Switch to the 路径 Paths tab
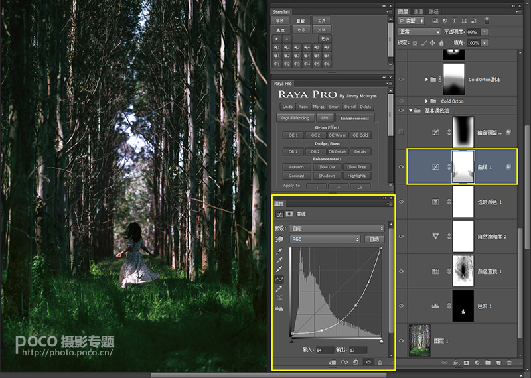The height and width of the screenshot is (378, 531). (433, 11)
